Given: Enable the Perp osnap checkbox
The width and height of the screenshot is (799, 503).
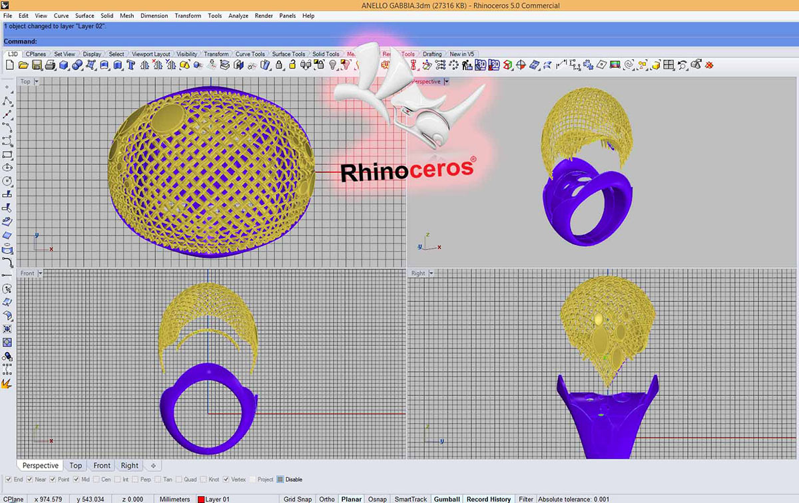Looking at the screenshot, I should click(x=136, y=479).
